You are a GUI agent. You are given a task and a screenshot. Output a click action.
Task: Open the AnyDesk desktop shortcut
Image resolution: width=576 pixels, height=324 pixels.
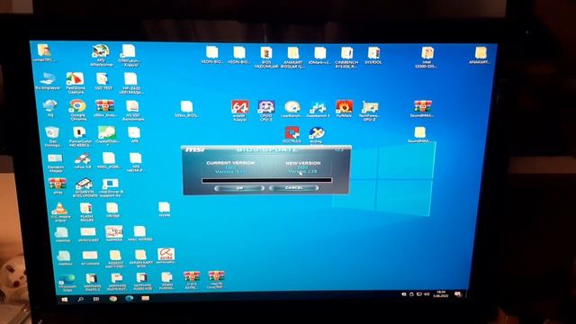[316, 136]
